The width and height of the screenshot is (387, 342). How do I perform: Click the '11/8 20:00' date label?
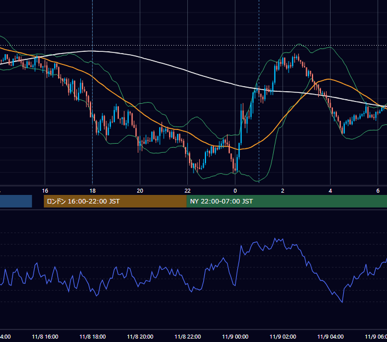point(140,337)
